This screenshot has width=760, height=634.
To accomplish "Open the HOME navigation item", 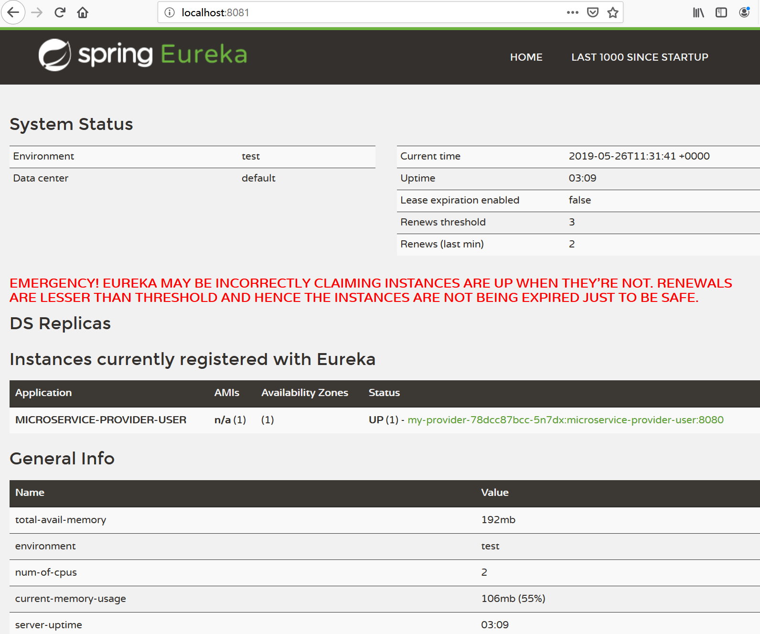I will click(x=526, y=57).
